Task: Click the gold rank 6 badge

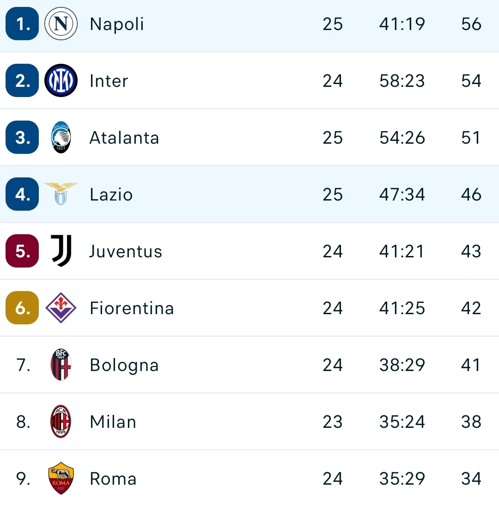Action: (22, 308)
